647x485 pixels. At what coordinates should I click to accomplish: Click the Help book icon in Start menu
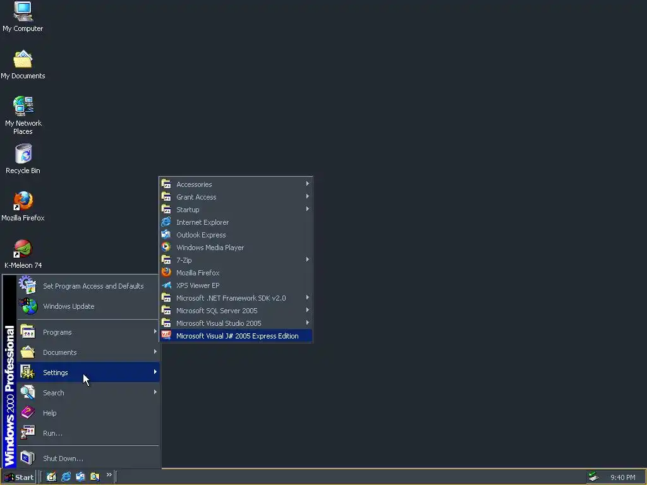click(x=28, y=412)
